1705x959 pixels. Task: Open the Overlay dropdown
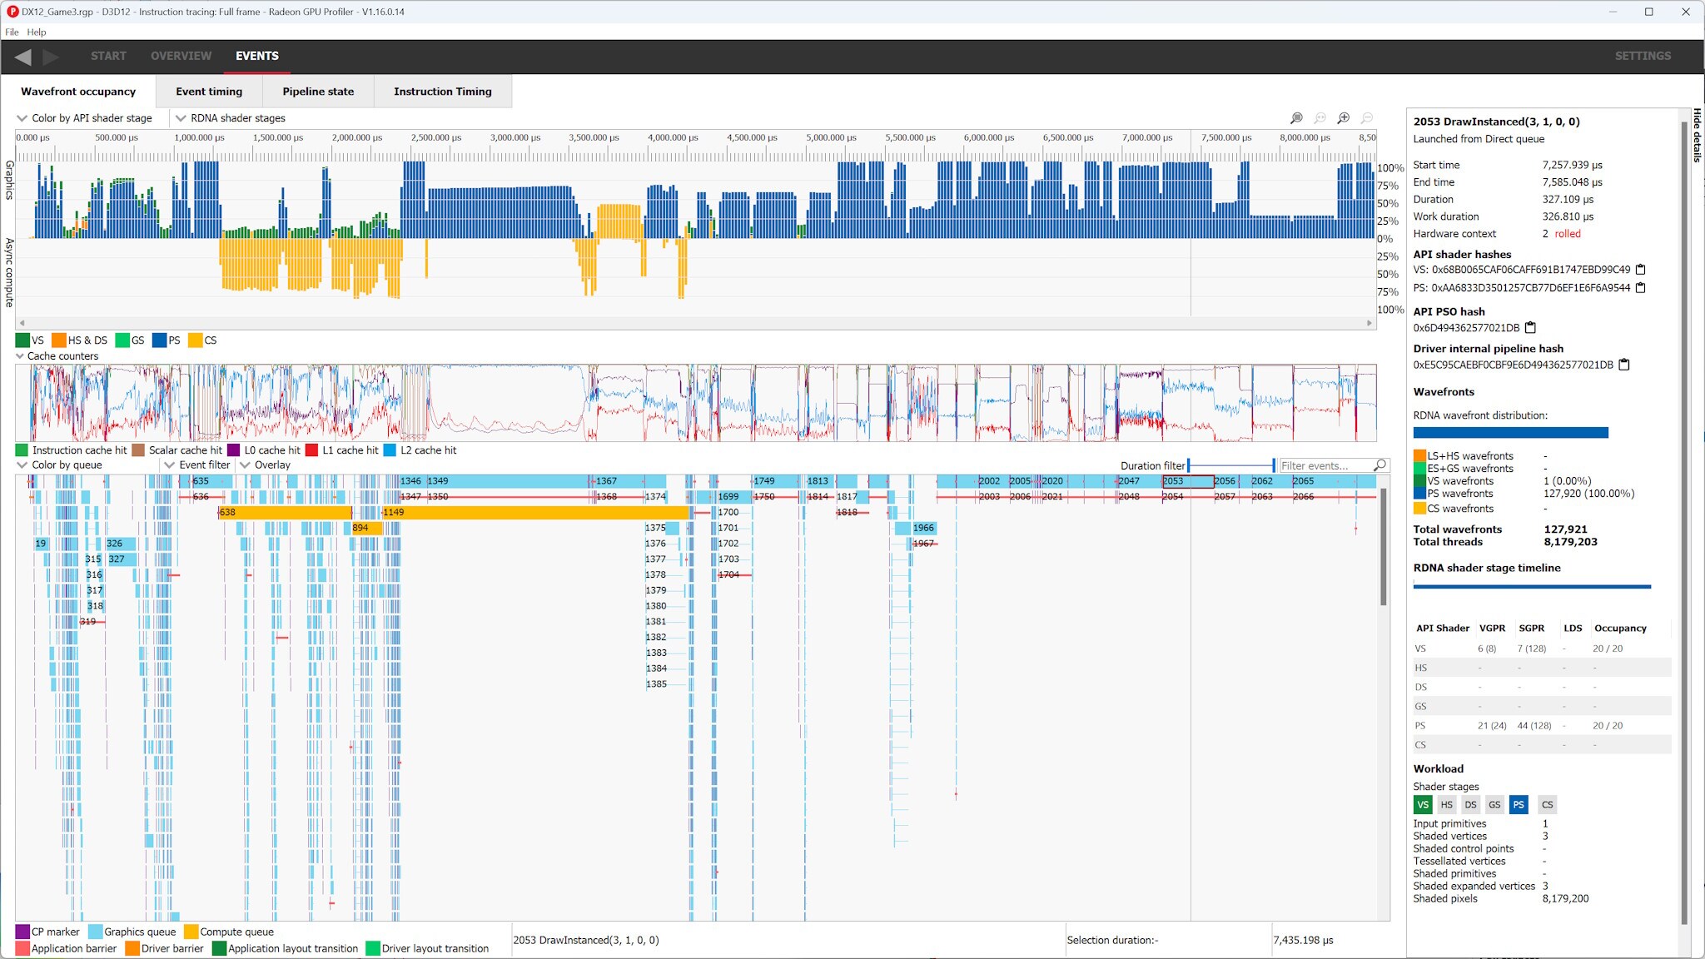point(266,465)
